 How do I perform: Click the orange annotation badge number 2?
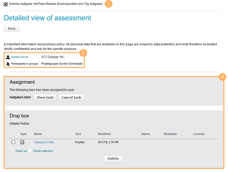pos(83,53)
